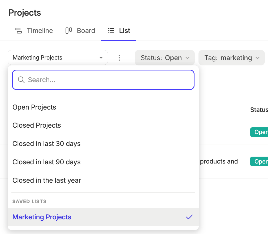Open the Tag: marketing filter dropdown

(x=232, y=58)
